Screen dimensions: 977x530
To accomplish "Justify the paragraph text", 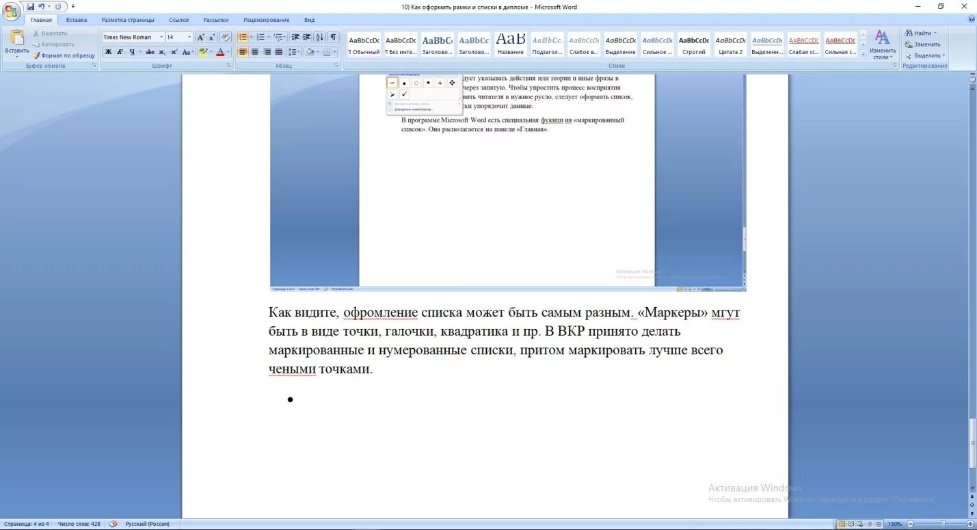I will pos(278,52).
